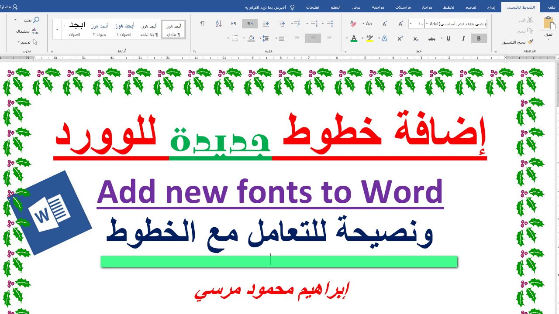Toggle Strikethrough abc formatting
The image size is (559, 314).
tap(431, 38)
